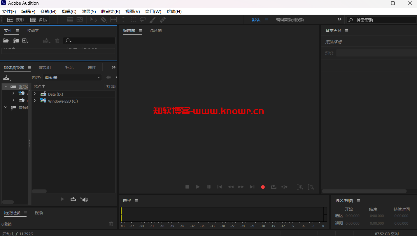Open the Essential Sound panel menu icon
This screenshot has width=417, height=236.
(347, 31)
